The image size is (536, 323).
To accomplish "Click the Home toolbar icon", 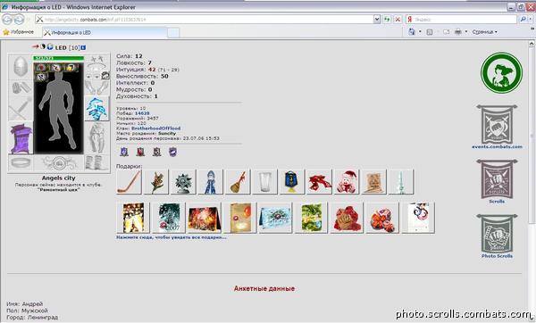I will point(412,32).
